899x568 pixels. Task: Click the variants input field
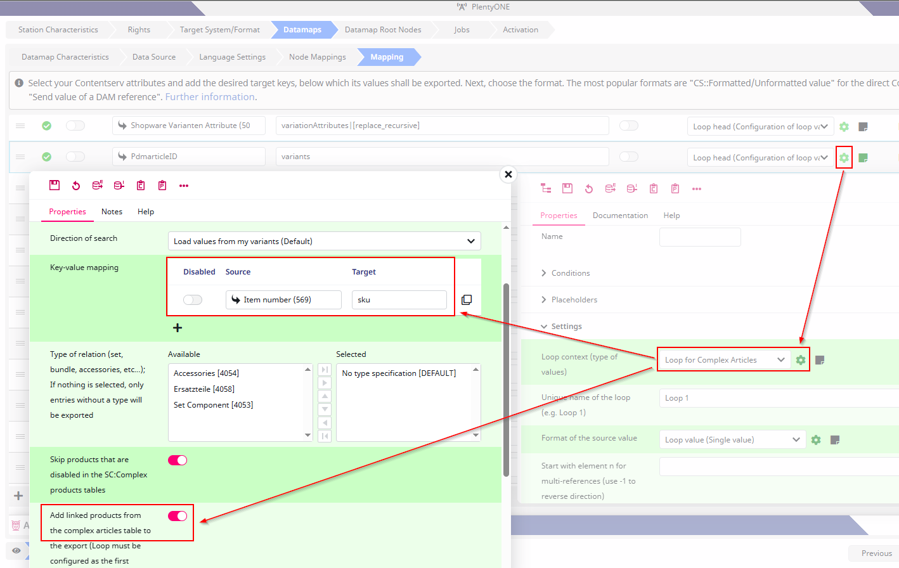(441, 157)
